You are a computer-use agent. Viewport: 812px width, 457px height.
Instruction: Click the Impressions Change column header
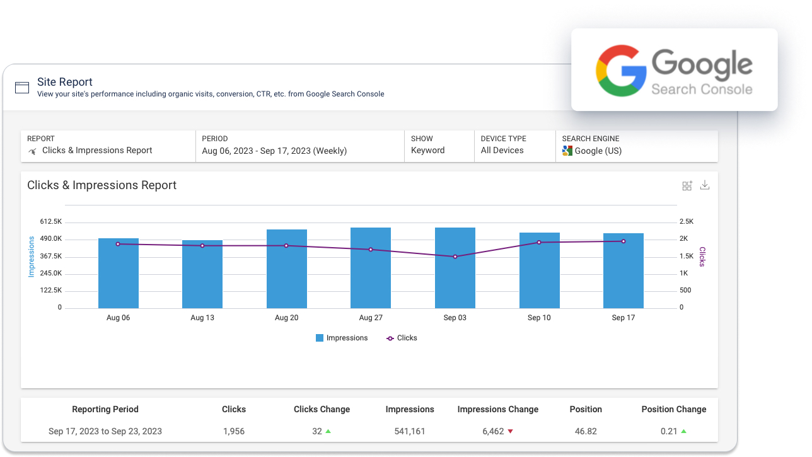[497, 409]
